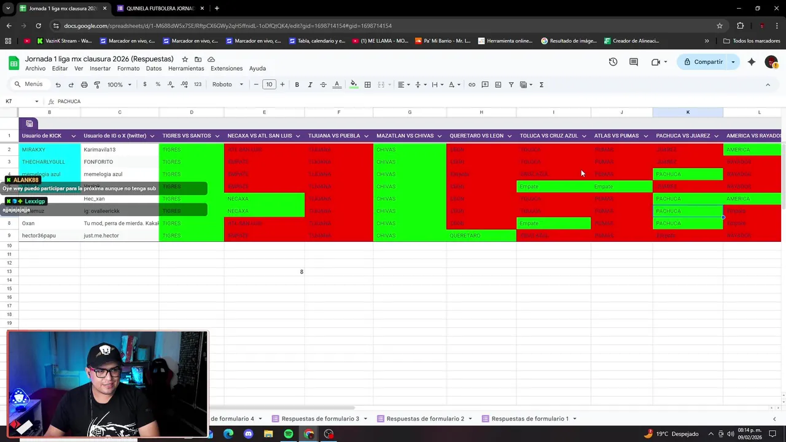The image size is (786, 442).
Task: Open the Archivo menu
Action: [35, 68]
